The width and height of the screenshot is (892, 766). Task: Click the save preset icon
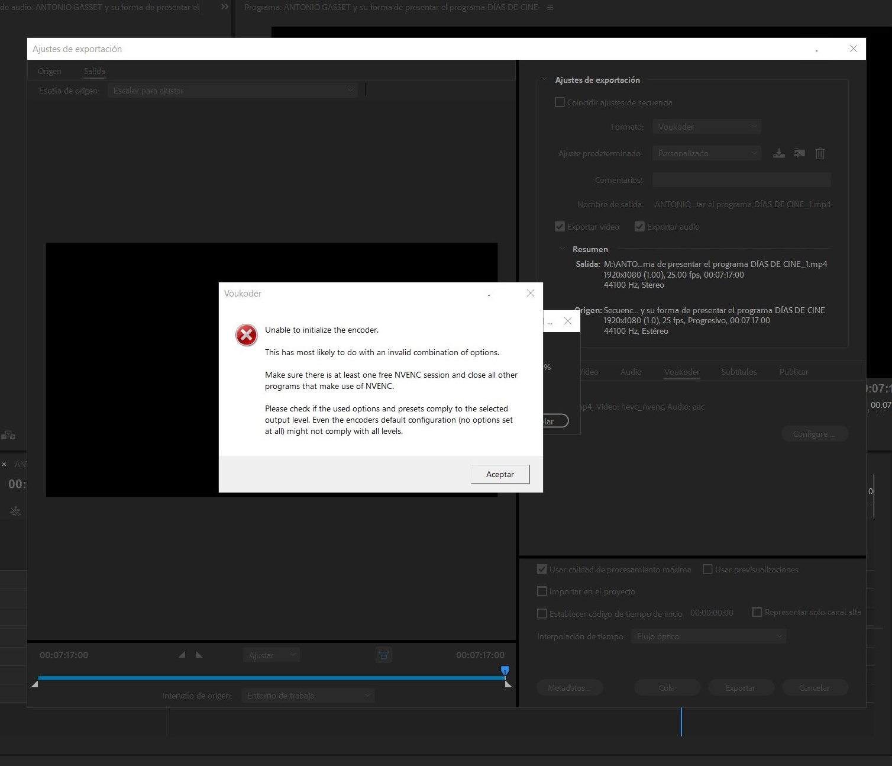779,153
